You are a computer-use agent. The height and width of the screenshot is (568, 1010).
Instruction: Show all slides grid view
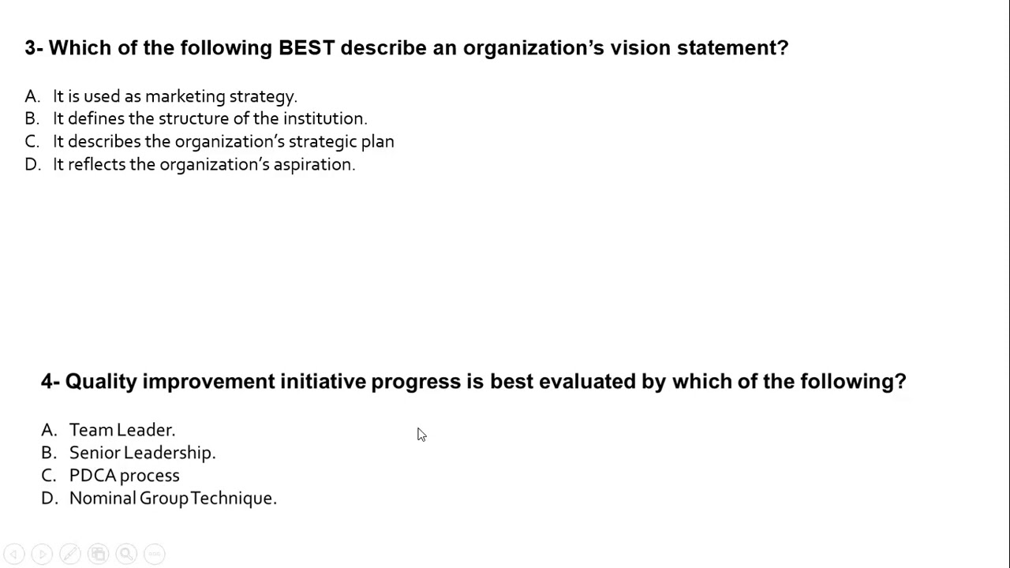click(x=98, y=554)
